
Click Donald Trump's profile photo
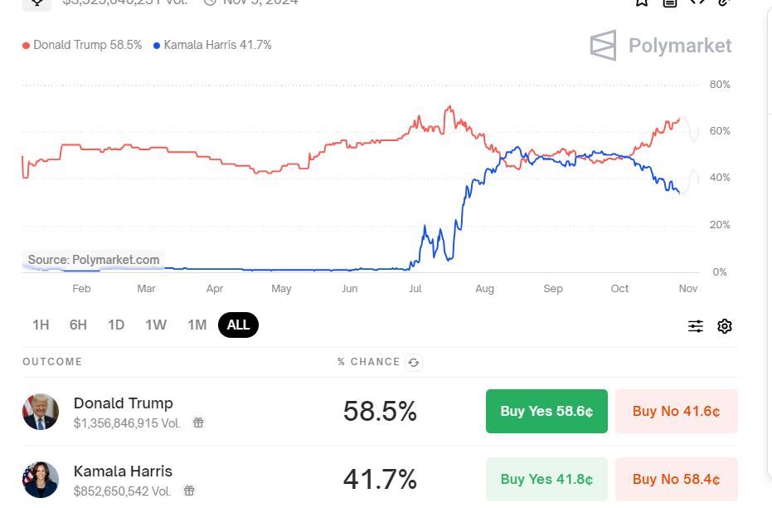[x=41, y=412]
